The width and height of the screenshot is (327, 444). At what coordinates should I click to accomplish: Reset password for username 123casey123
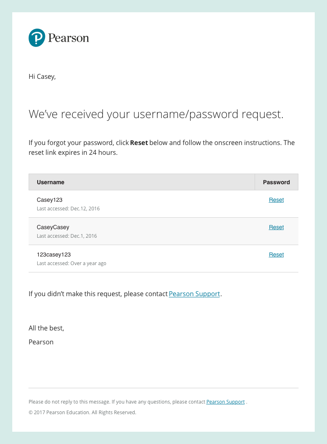[276, 254]
